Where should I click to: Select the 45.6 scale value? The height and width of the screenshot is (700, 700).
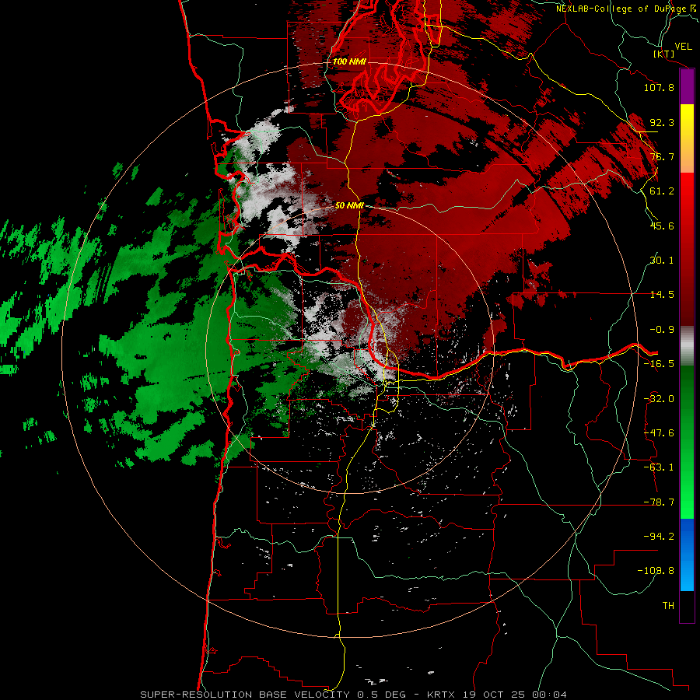[662, 226]
